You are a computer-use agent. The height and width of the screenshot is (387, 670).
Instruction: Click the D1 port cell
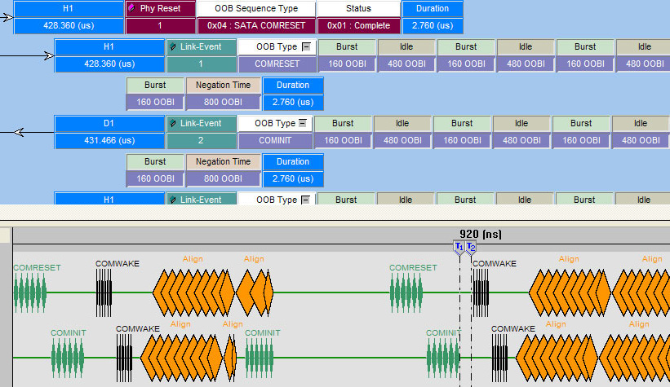pos(109,123)
